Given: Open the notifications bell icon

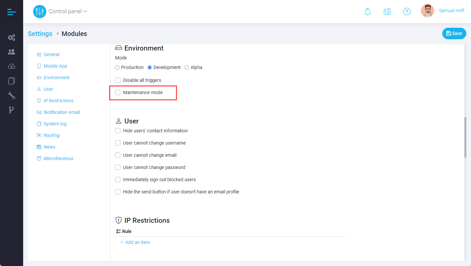Looking at the screenshot, I should pyautogui.click(x=367, y=12).
